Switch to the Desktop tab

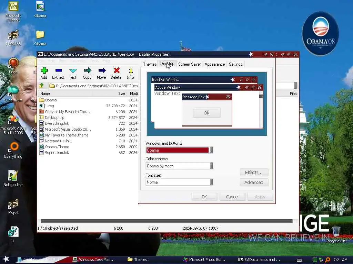pyautogui.click(x=167, y=64)
